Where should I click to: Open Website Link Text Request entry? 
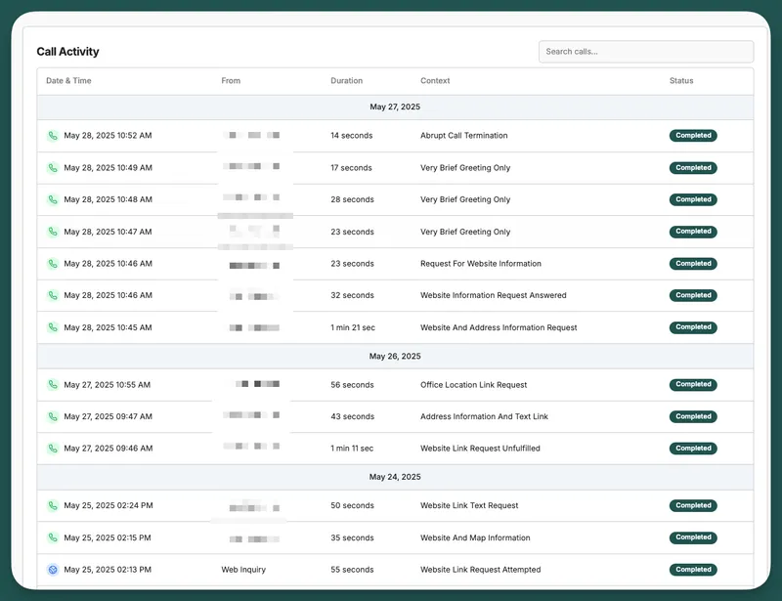(469, 506)
